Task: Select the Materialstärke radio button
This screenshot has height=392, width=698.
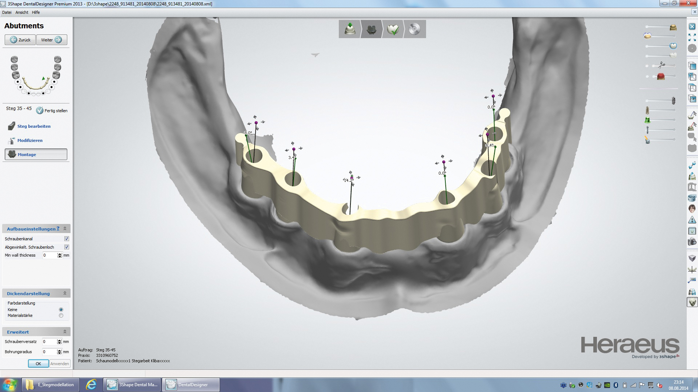Action: coord(61,316)
